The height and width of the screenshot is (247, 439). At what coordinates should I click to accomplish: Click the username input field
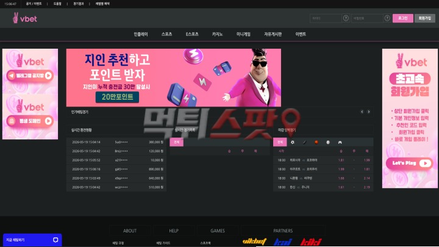pyautogui.click(x=326, y=18)
